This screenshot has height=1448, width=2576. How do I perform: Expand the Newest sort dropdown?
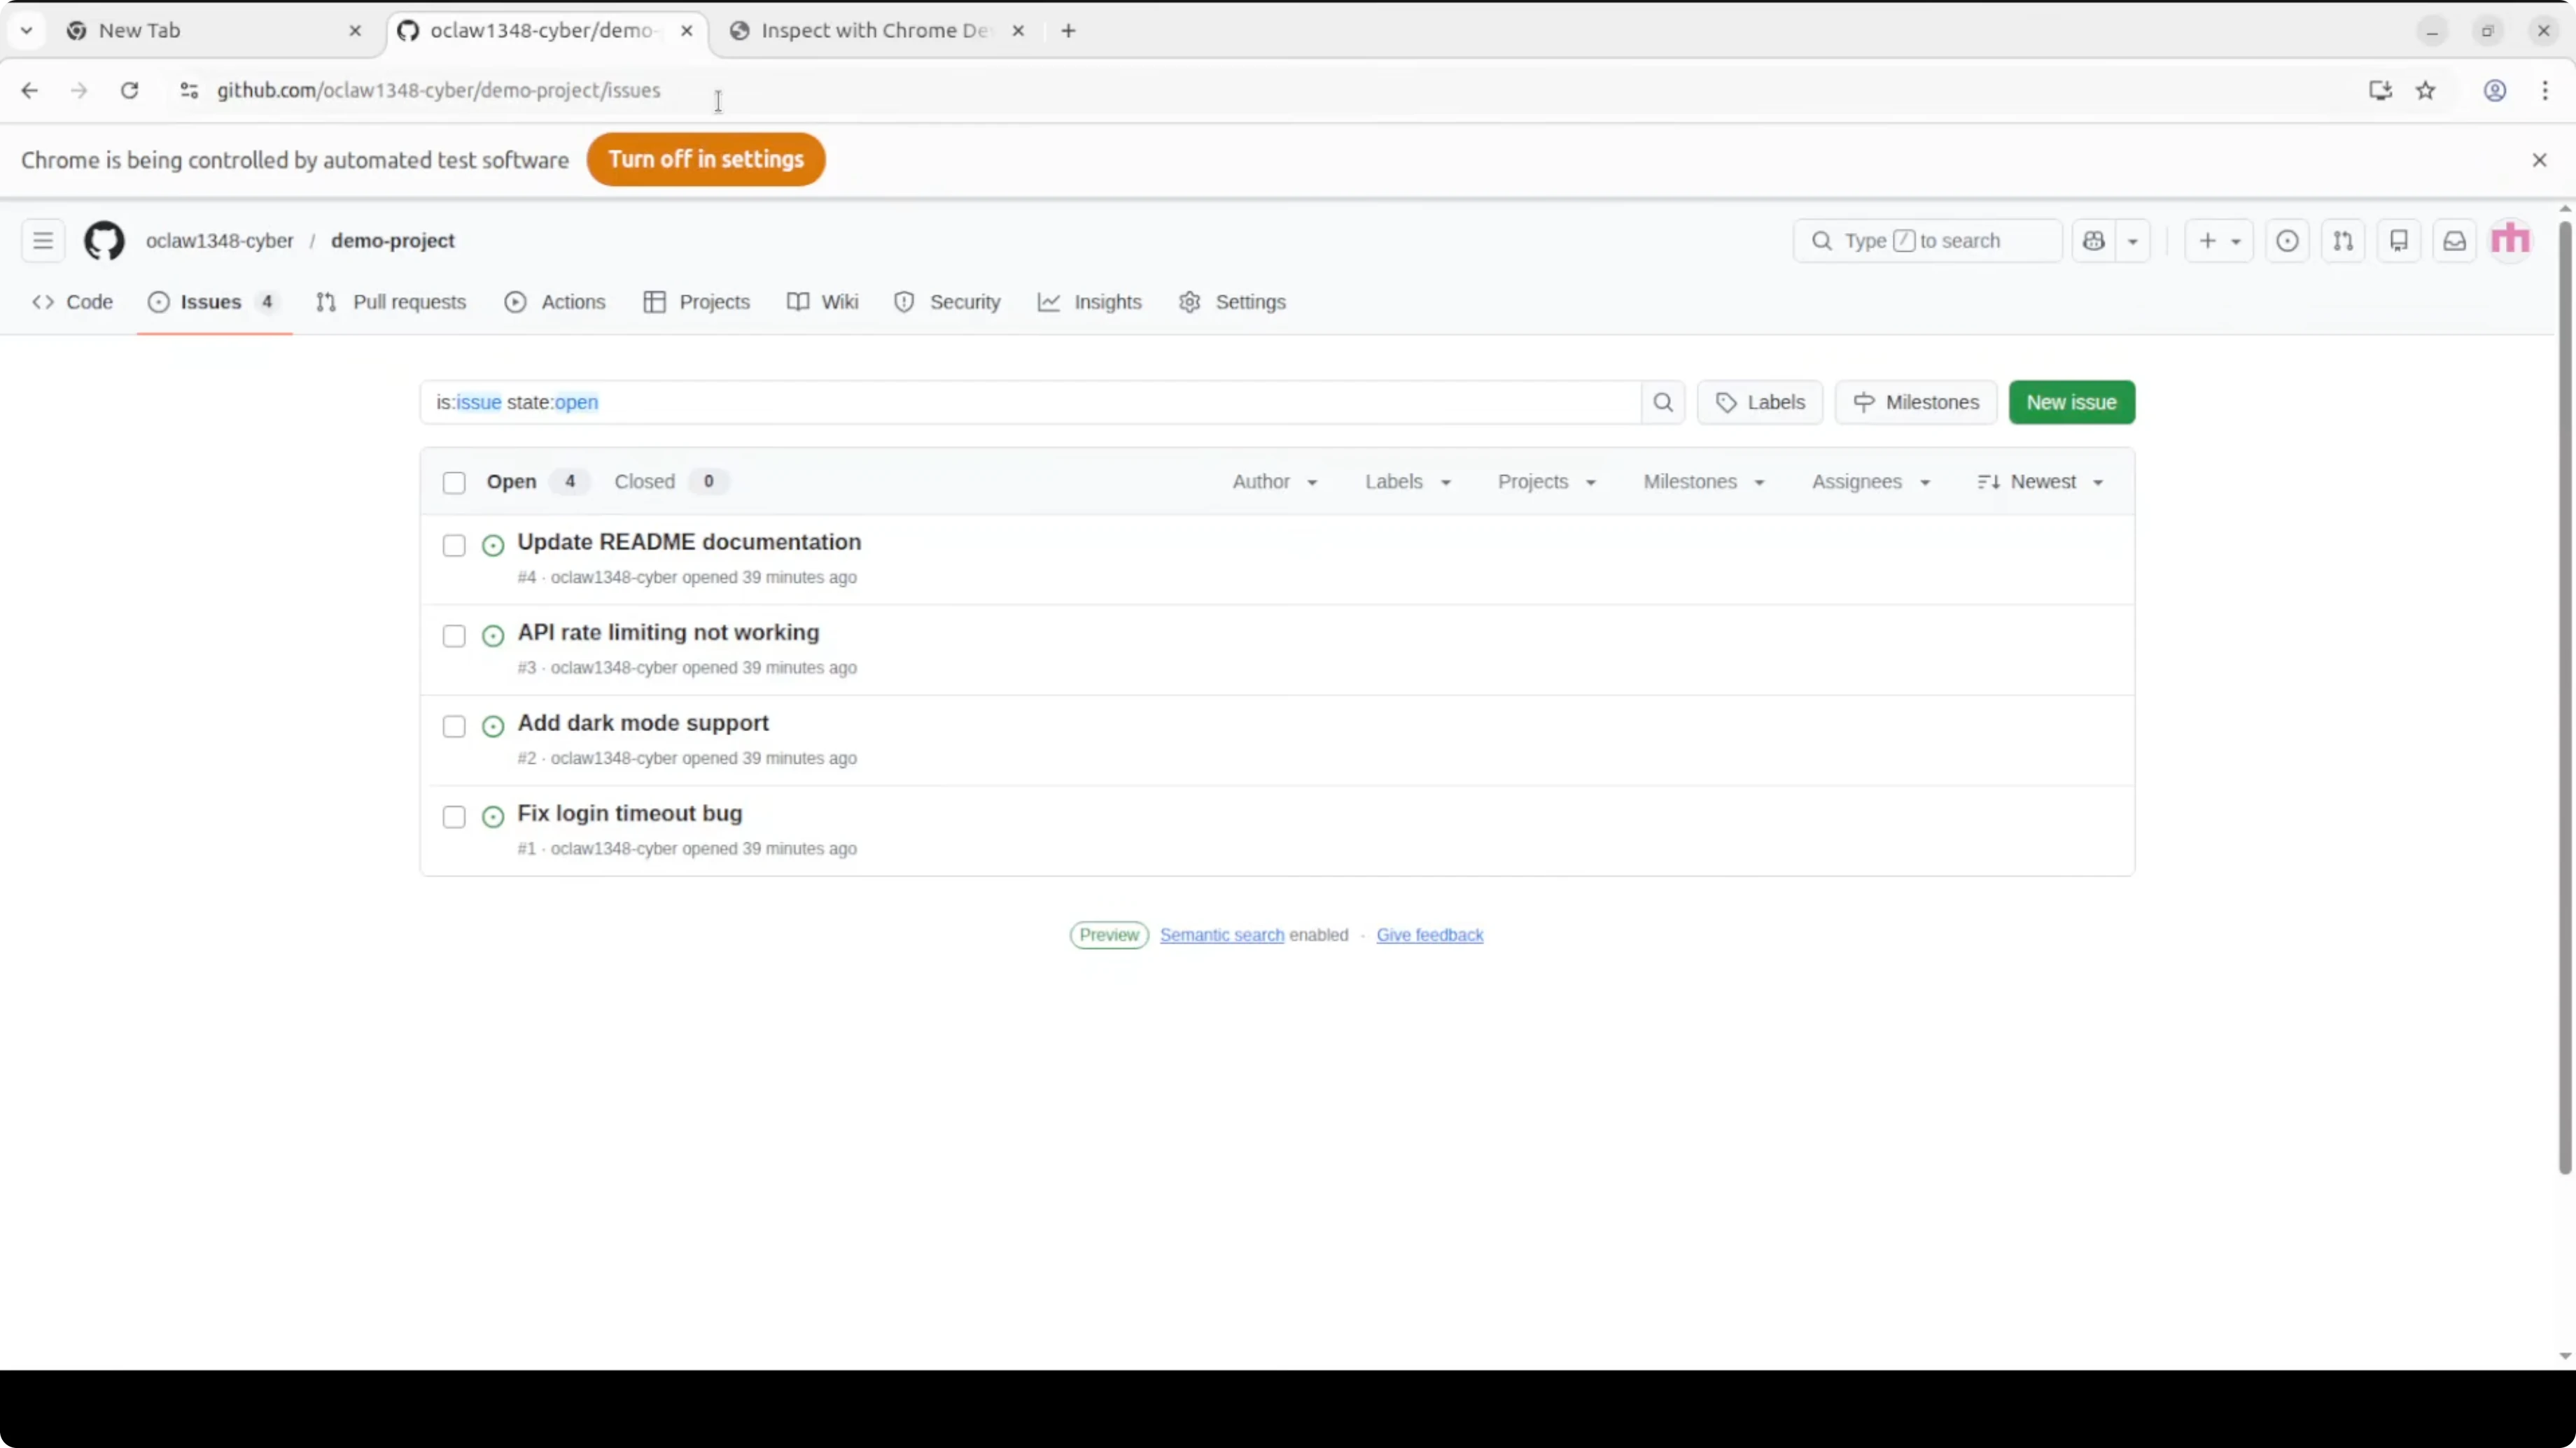[x=2040, y=482]
